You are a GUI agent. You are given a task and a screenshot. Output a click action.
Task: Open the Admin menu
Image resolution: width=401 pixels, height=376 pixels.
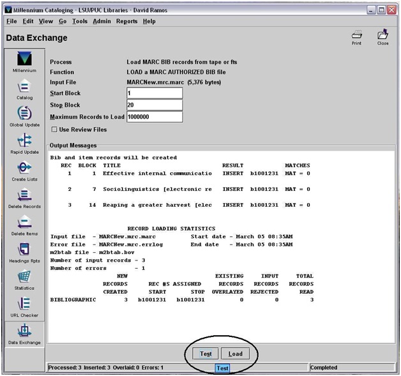coord(101,21)
